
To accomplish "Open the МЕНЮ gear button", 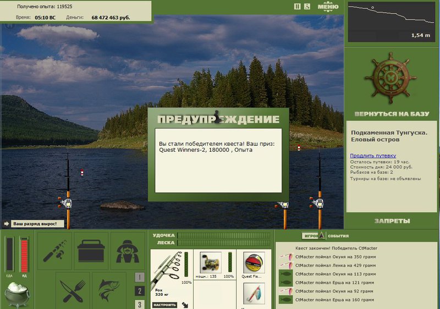I will point(328,7).
